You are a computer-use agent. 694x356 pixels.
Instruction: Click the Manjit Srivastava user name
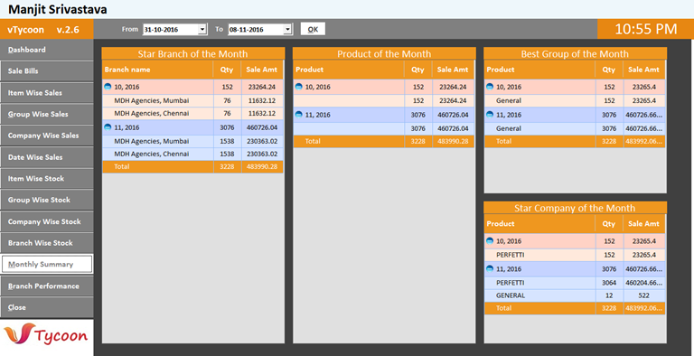click(x=58, y=9)
